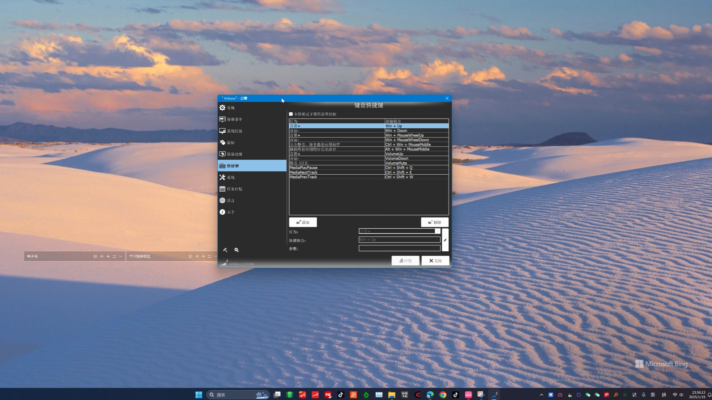Open the Language (语言) globe icon
The image size is (712, 400).
coord(222,200)
